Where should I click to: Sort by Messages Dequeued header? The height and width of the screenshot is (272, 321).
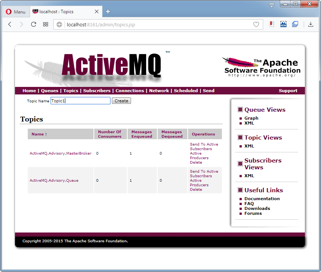172,134
